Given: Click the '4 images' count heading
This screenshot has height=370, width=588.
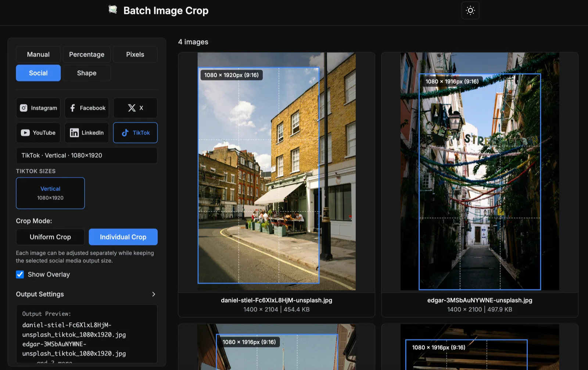Looking at the screenshot, I should [x=193, y=42].
